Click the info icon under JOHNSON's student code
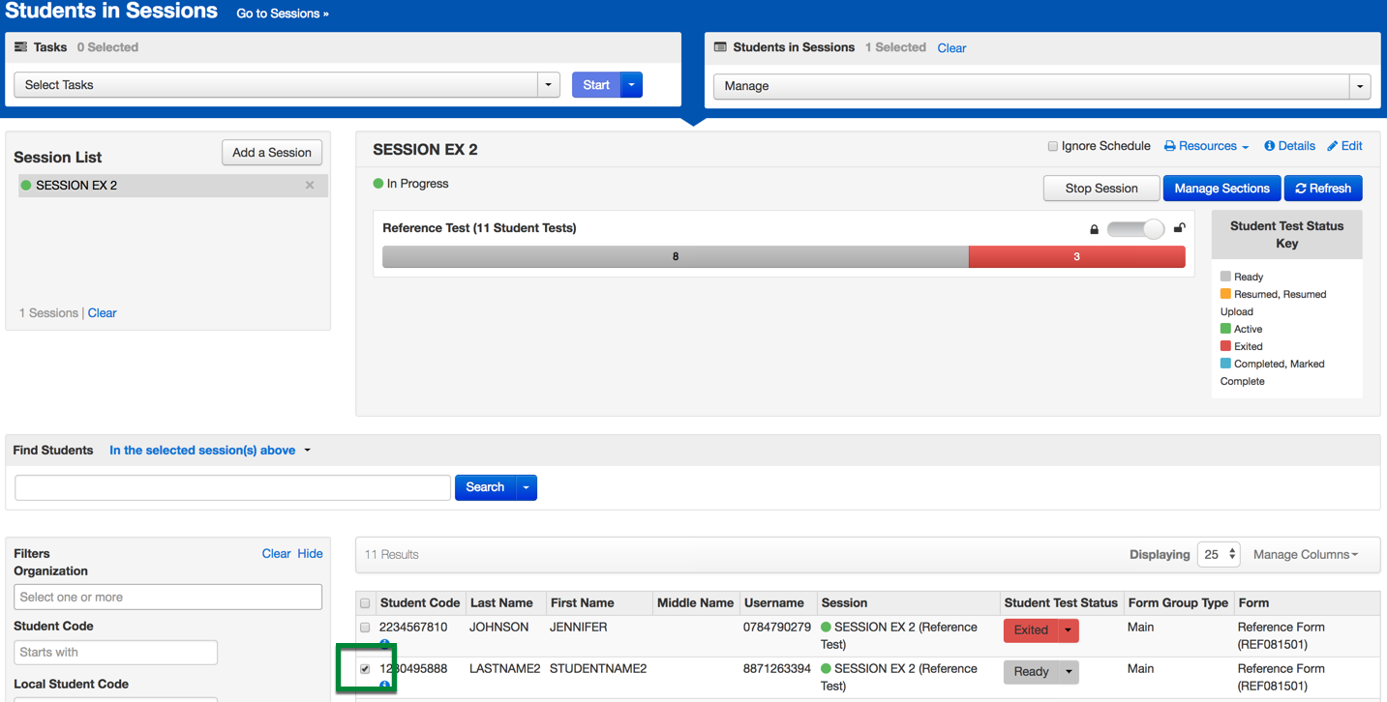 click(384, 644)
